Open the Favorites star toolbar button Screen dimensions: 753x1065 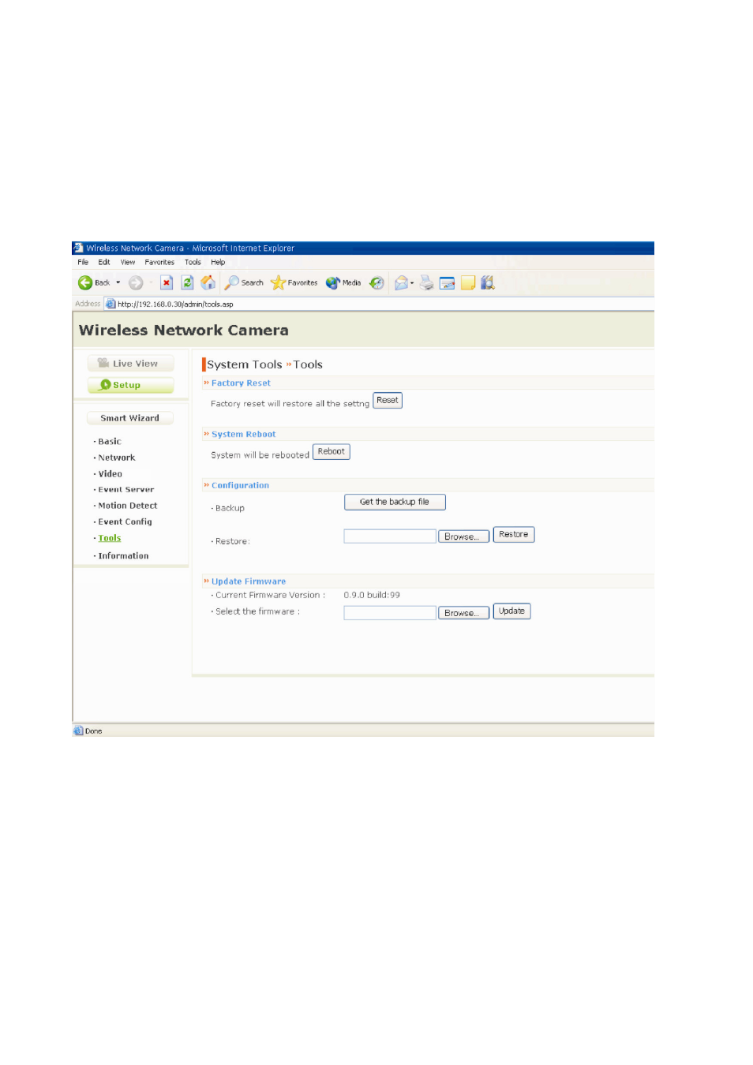[x=294, y=282]
